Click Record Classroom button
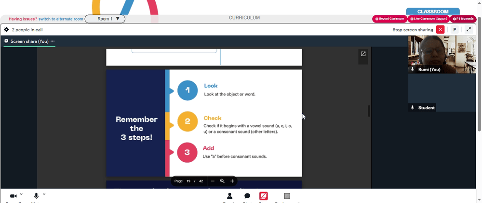 tap(389, 19)
